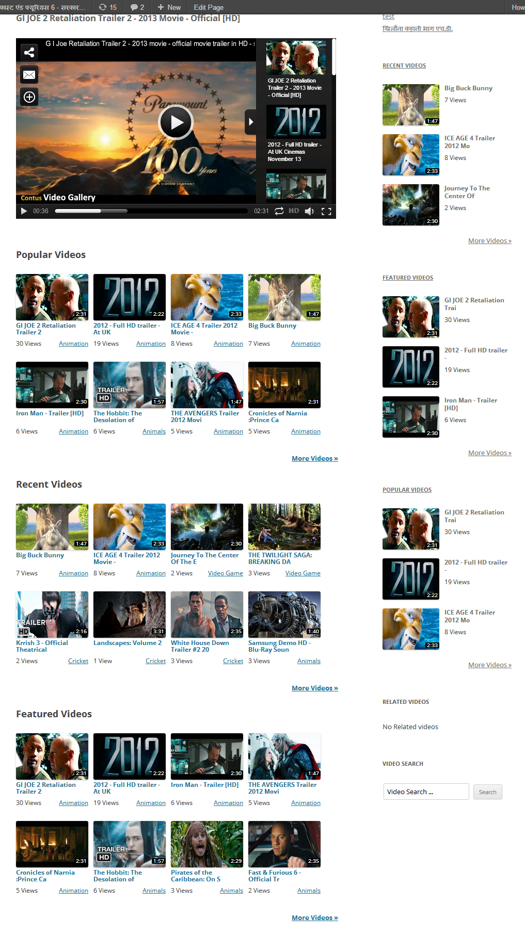Click More Videos link under Featured Videos section
The height and width of the screenshot is (934, 525).
point(315,918)
